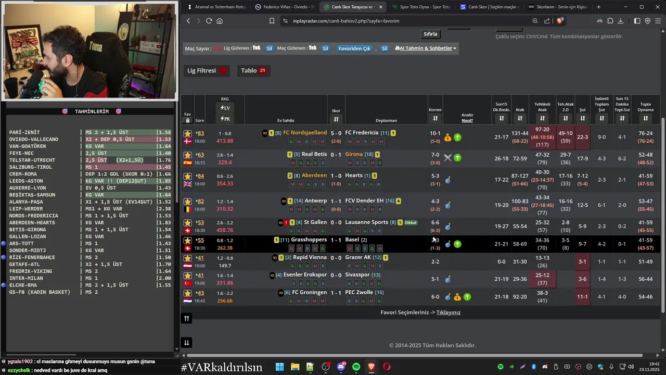
Task: Sort table by Skor column arrows
Action: pyautogui.click(x=336, y=119)
